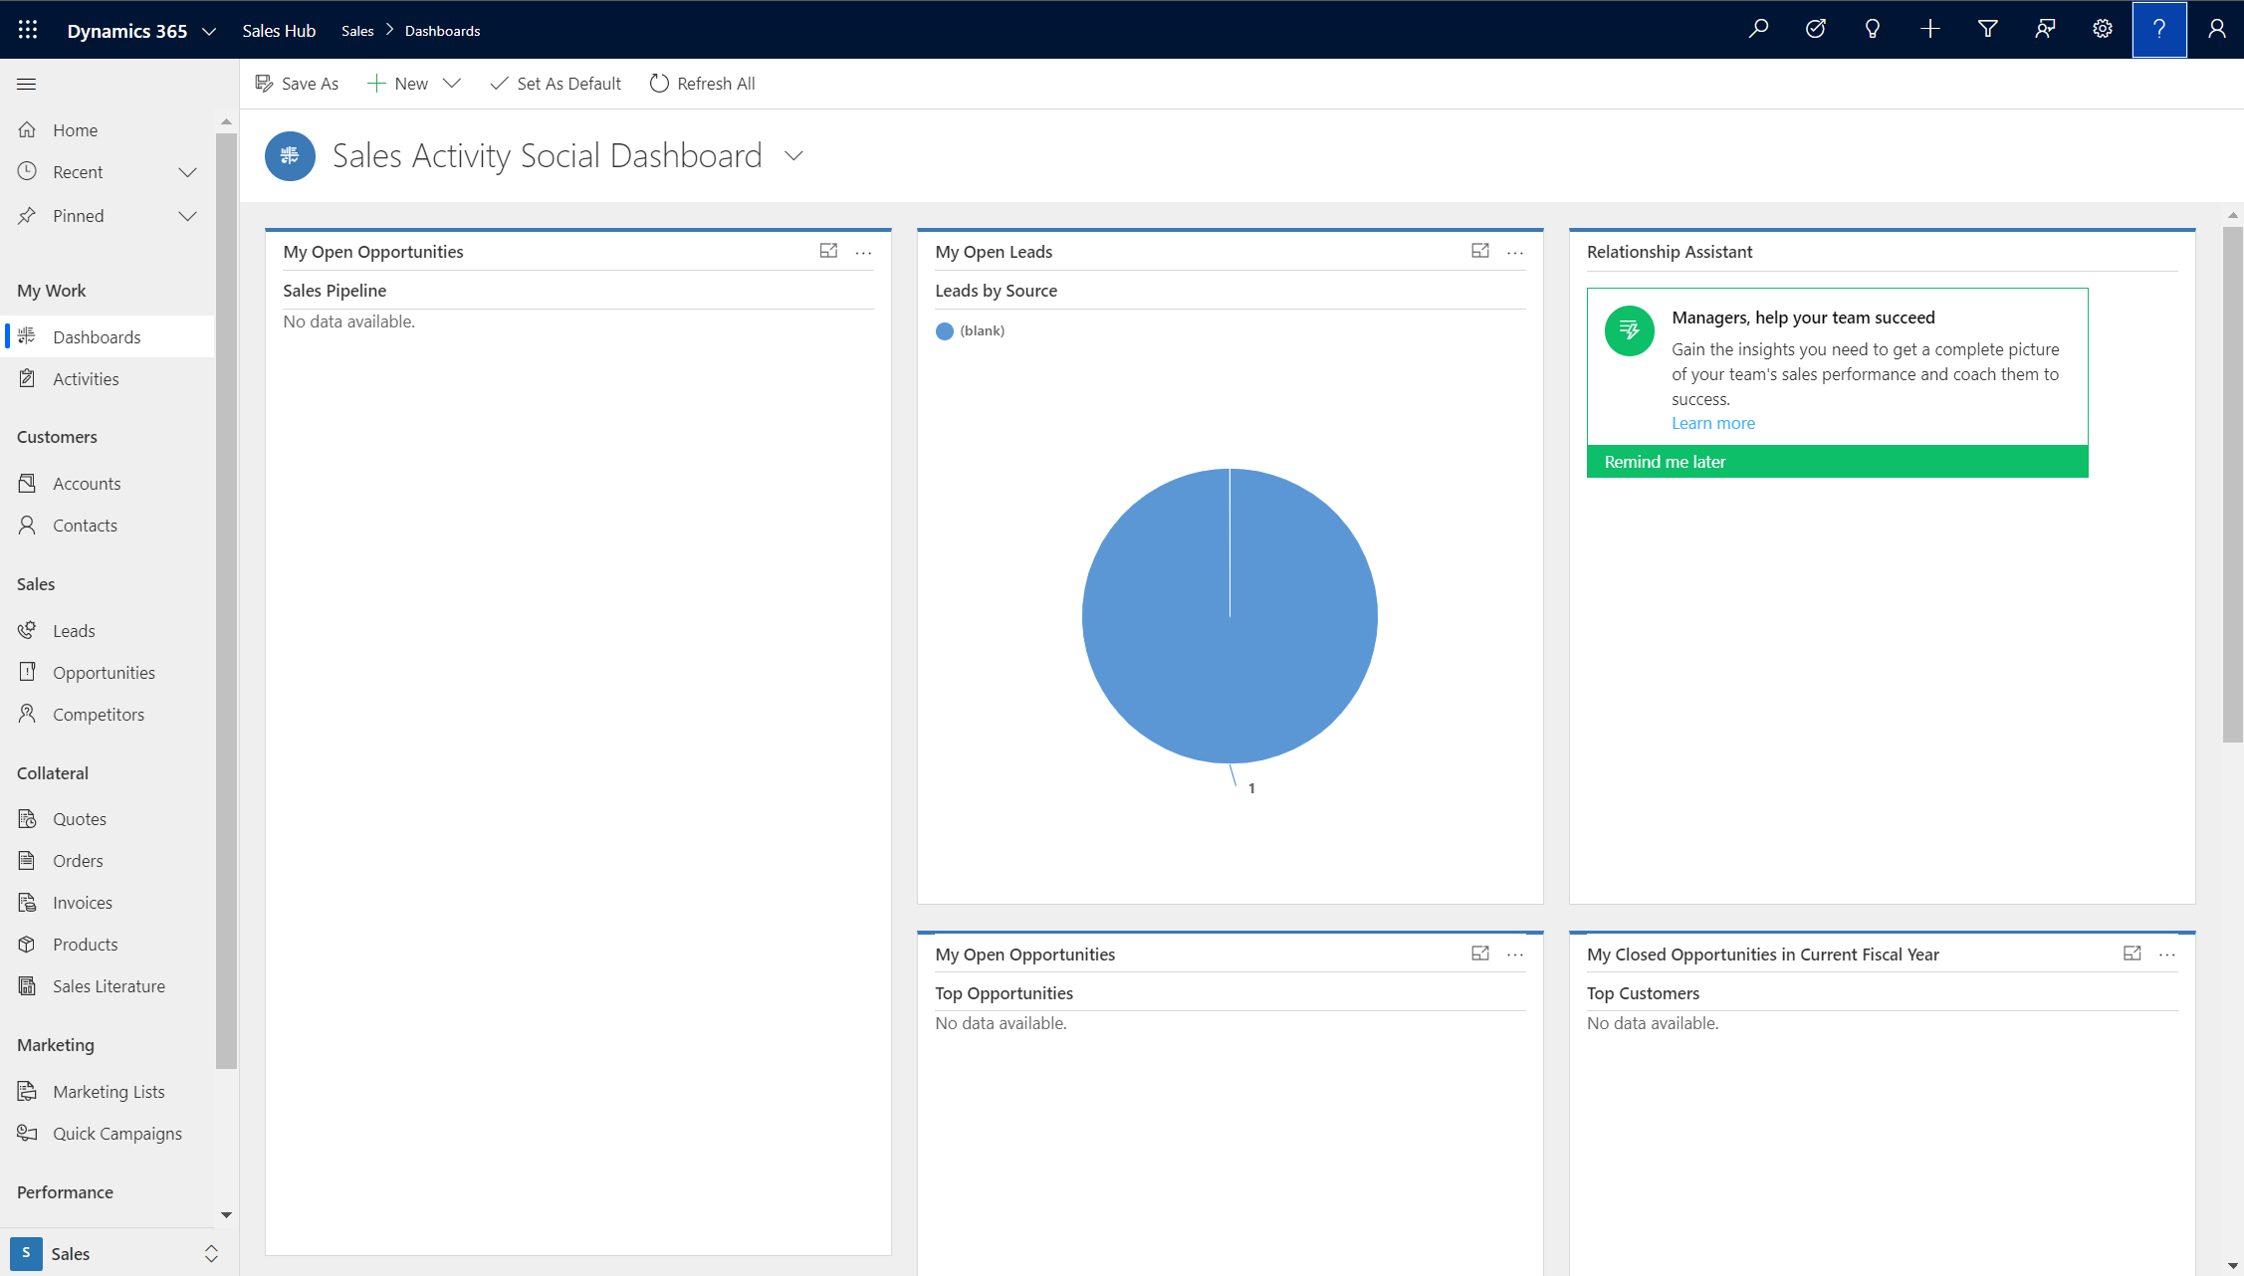Screen dimensions: 2244x1276
Task: Click Sales Hub app name
Action: coord(279,31)
